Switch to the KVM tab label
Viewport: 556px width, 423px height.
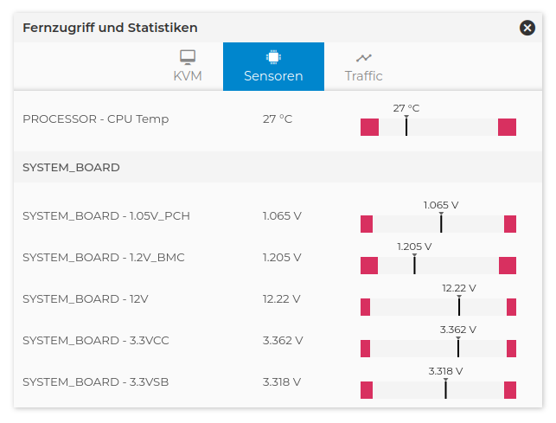[x=188, y=76]
